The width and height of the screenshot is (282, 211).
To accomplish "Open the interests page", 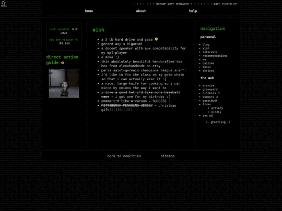I will [210, 52].
